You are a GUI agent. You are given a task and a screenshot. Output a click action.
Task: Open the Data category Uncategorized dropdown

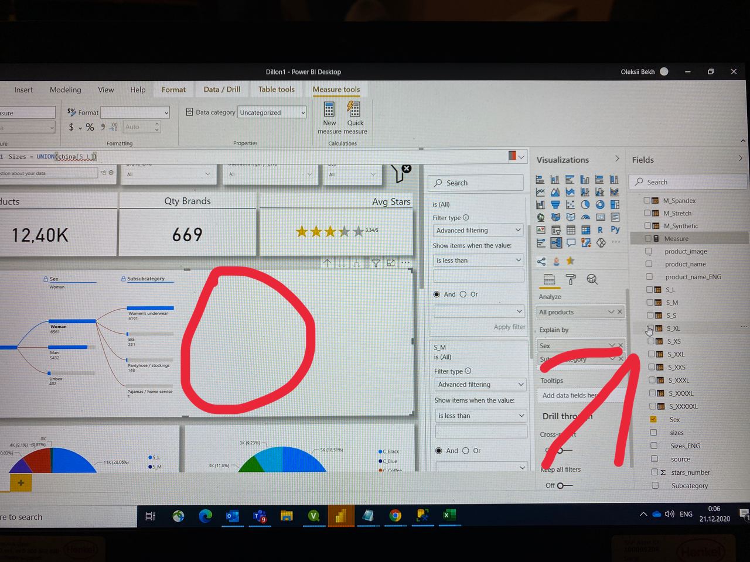(x=272, y=112)
